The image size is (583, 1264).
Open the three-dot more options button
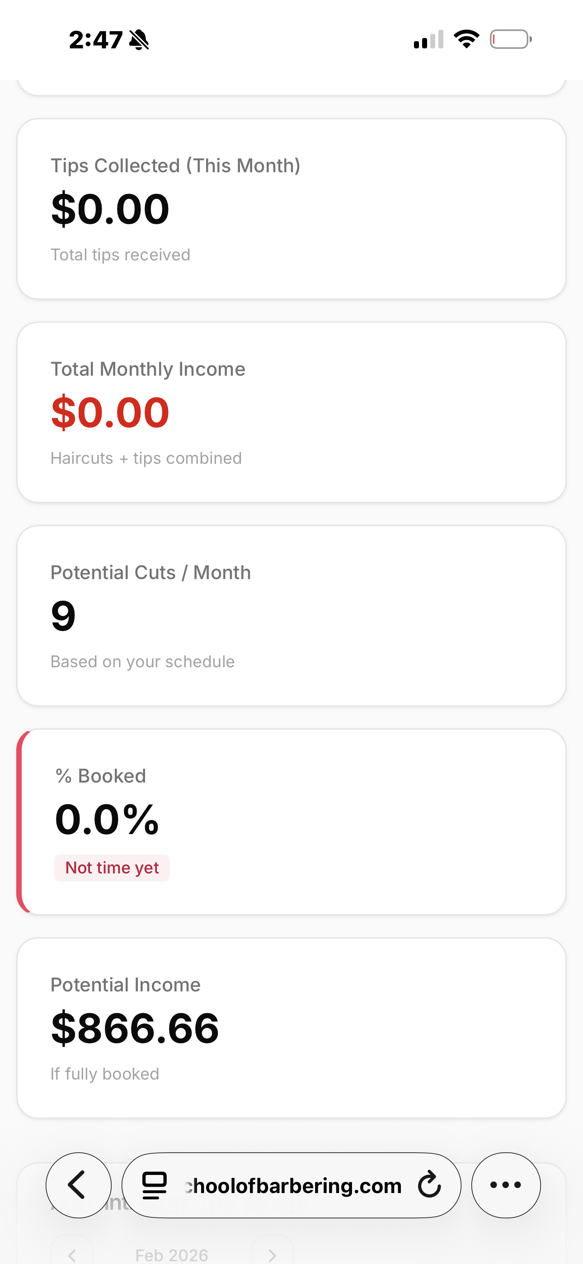[505, 1184]
